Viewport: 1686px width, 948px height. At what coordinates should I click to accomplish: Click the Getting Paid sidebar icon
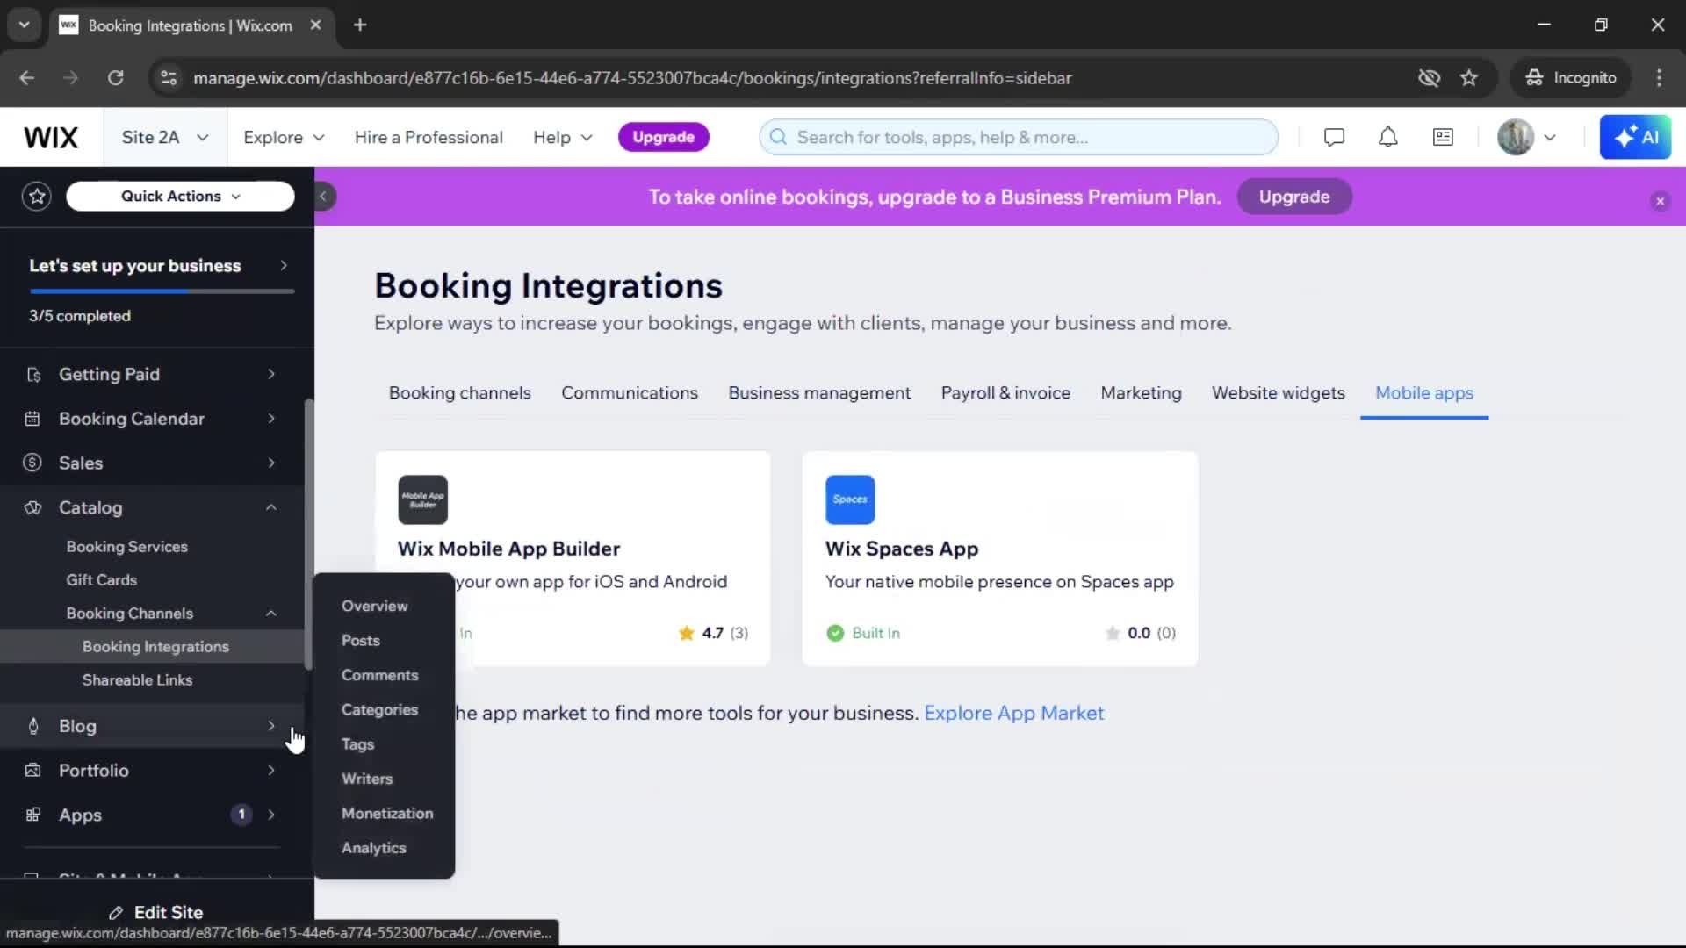(x=33, y=374)
